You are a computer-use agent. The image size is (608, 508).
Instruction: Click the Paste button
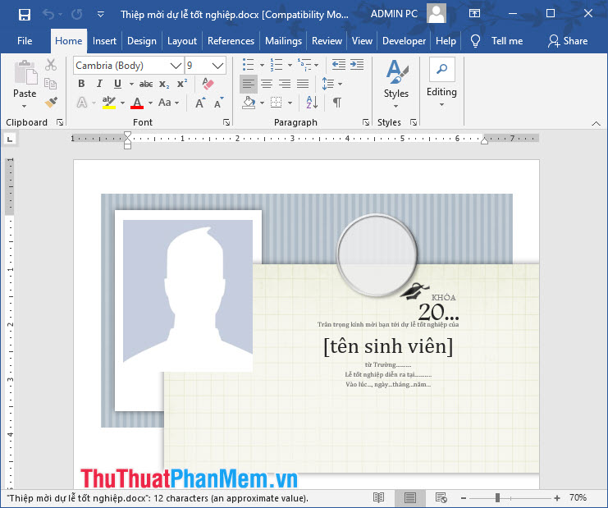(25, 85)
